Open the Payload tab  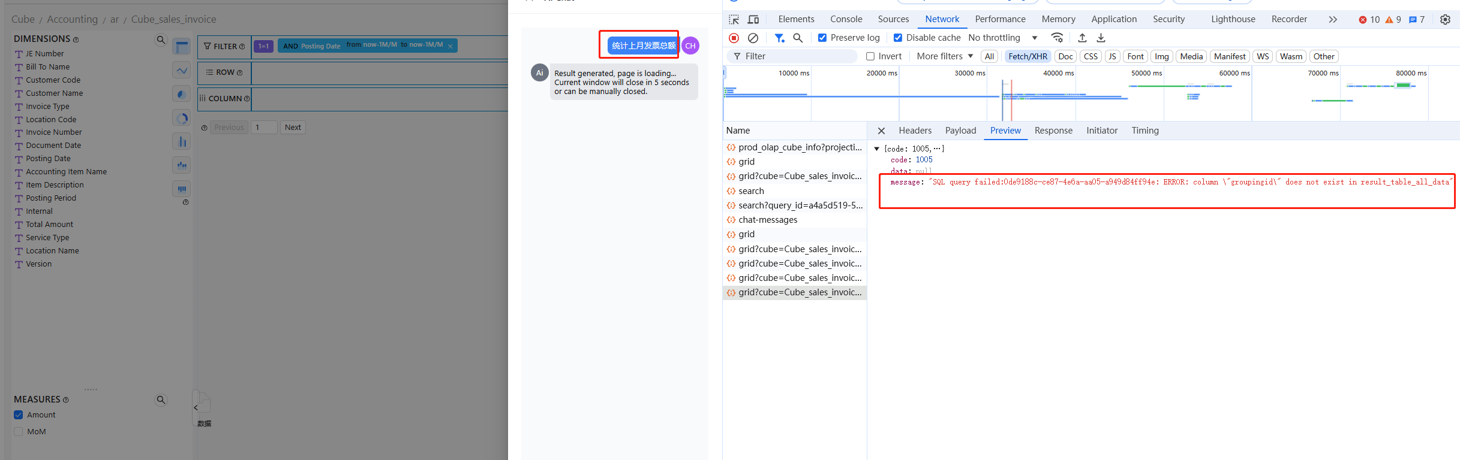(x=960, y=131)
